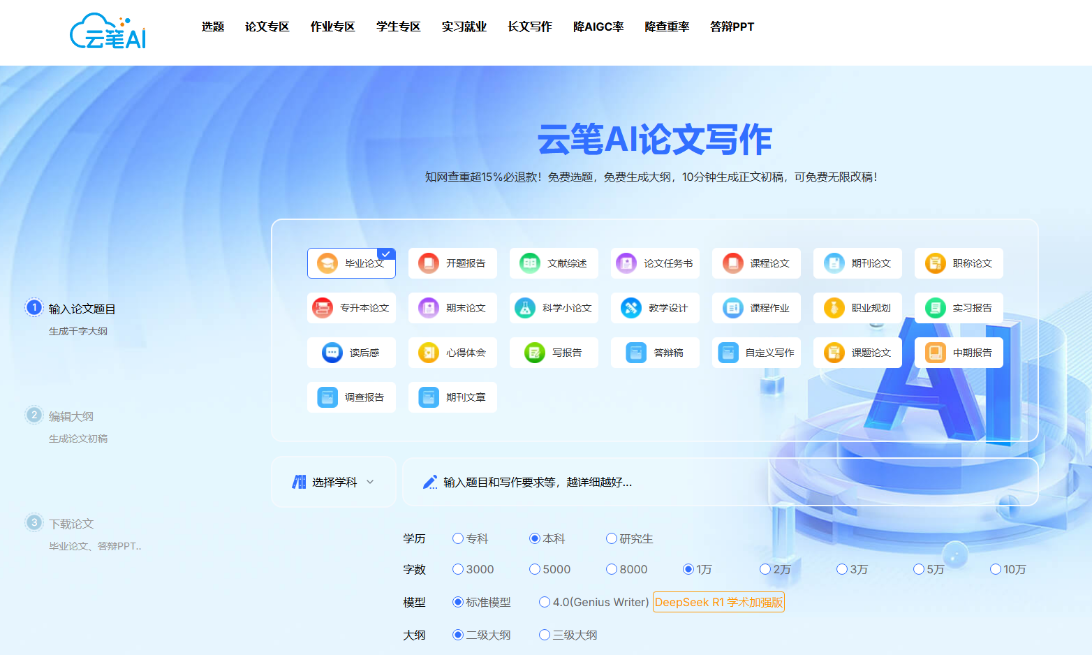This screenshot has width=1092, height=655.
Task: Click the 云笔AI cloud logo
Action: (x=108, y=31)
